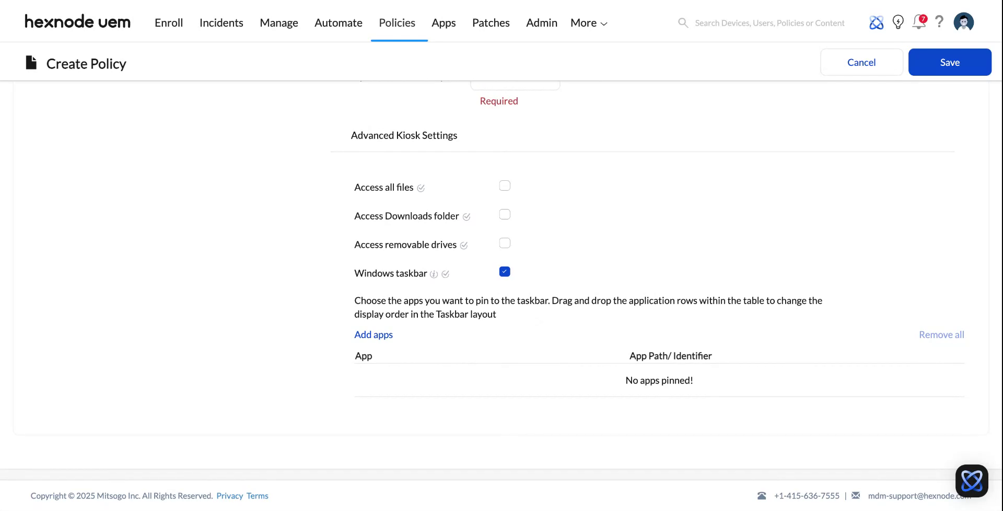Screen dimensions: 1003x511
Task: Open the user profile avatar
Action: pos(963,22)
